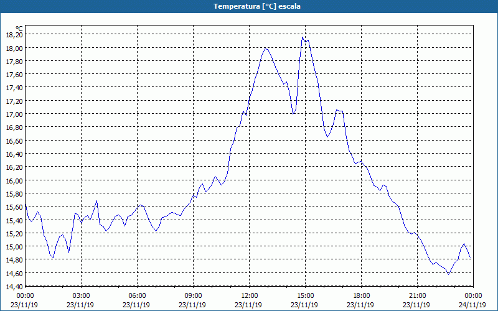498x311 pixels.
Task: Click the 'Temperatura [°C] escala' chart title
Action: coord(256,6)
